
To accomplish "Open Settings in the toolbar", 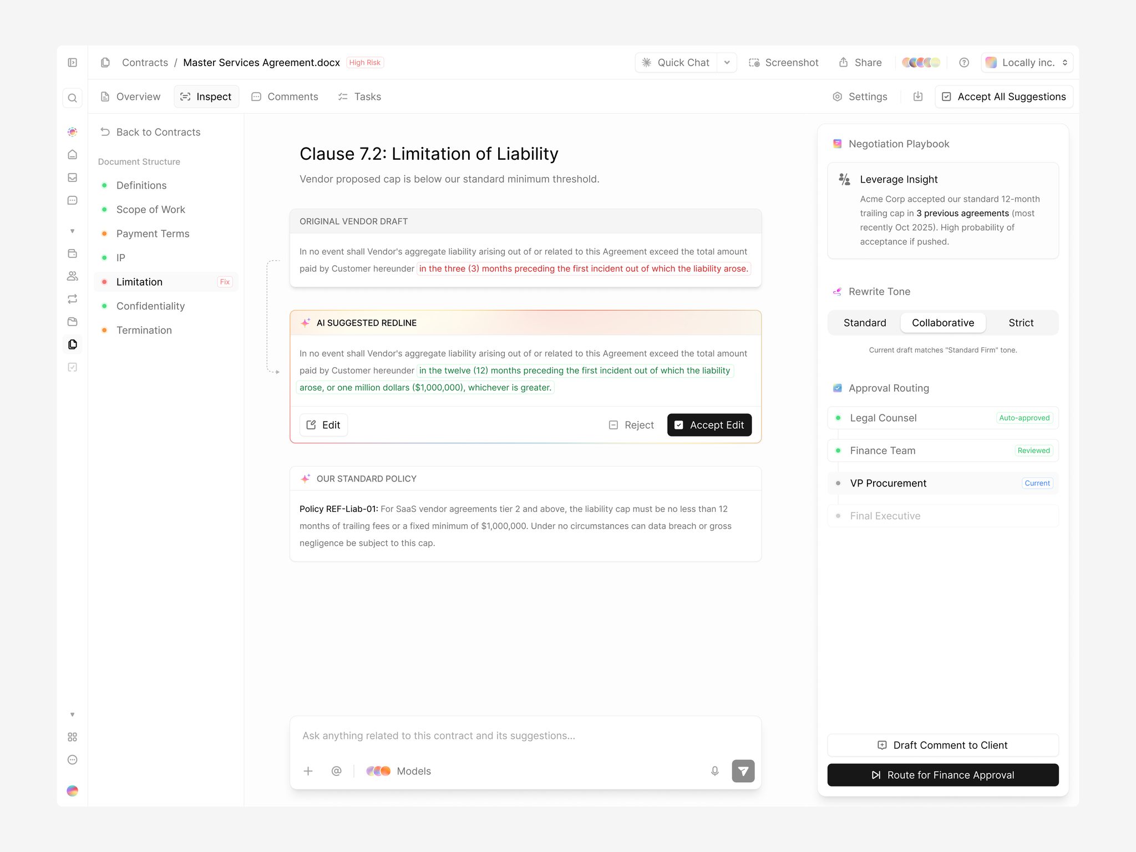I will click(x=860, y=97).
